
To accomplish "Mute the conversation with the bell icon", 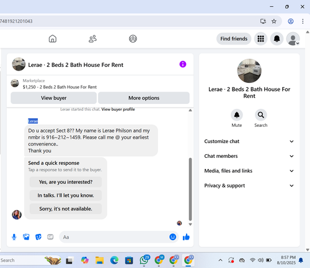I will [x=237, y=115].
